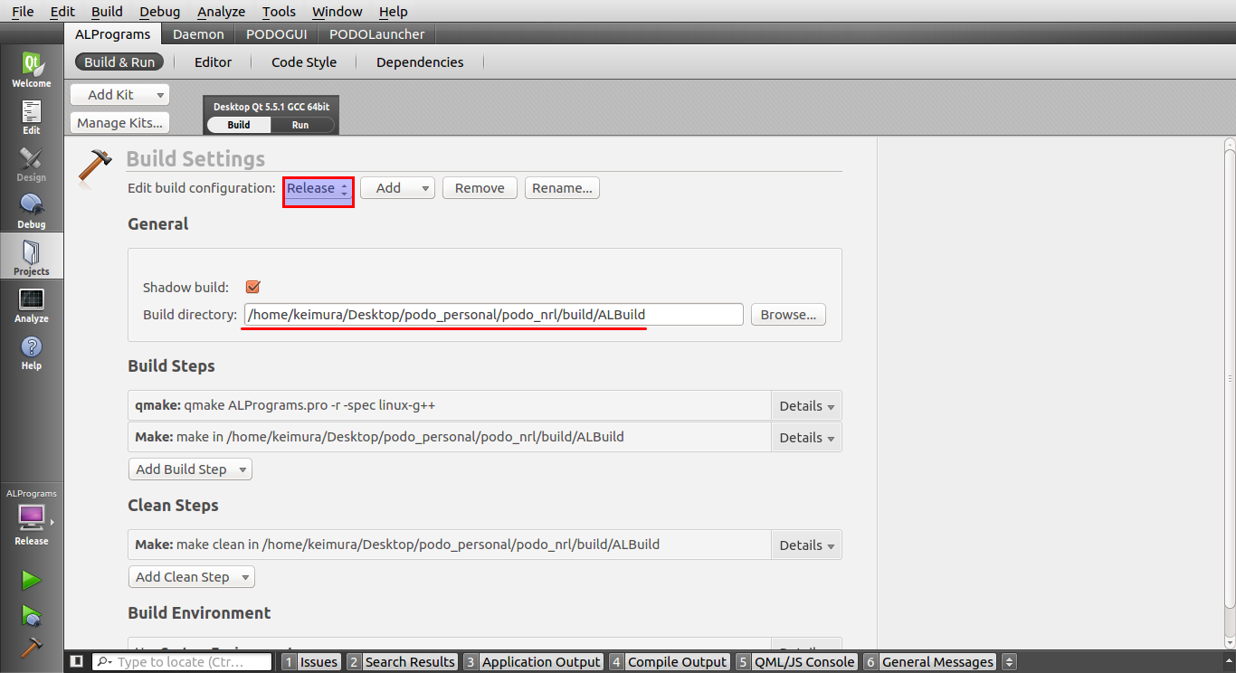
Task: Open the QML/JS Console pane
Action: (x=796, y=662)
